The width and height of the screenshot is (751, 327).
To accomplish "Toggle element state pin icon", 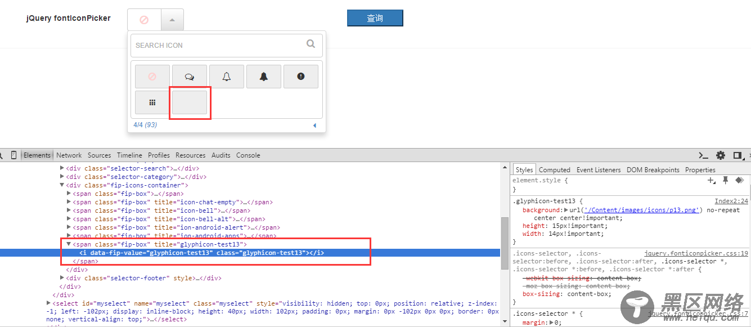I will pos(726,180).
